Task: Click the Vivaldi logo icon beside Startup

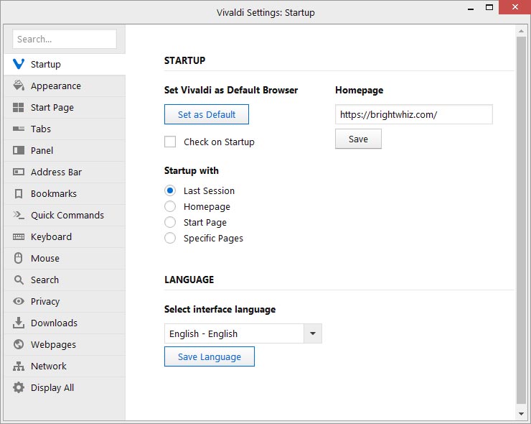Action: (x=18, y=64)
